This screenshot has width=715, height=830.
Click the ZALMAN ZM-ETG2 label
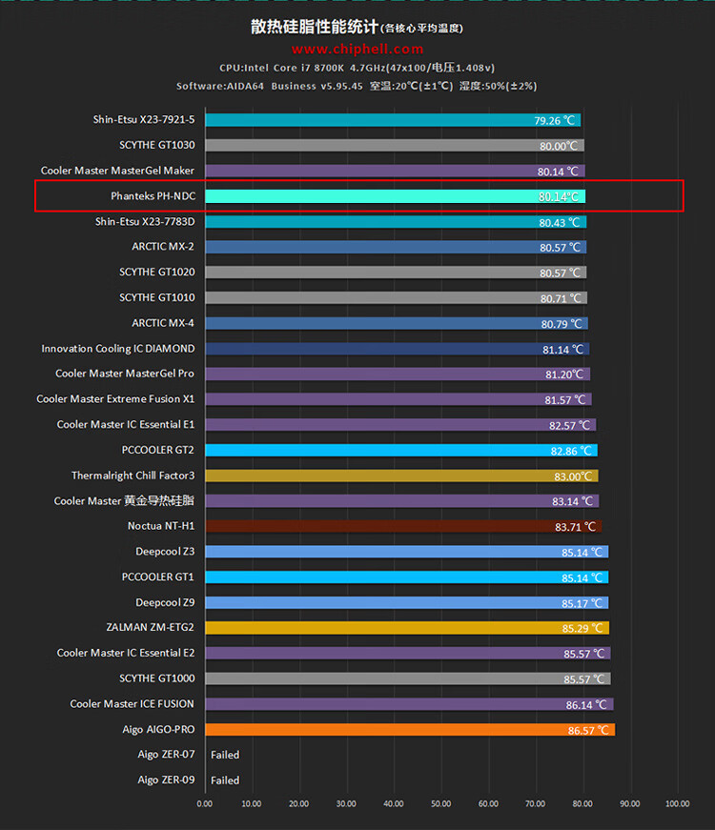[150, 627]
